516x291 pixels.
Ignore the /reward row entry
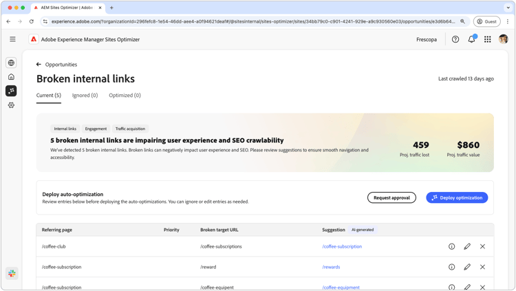[x=482, y=267]
